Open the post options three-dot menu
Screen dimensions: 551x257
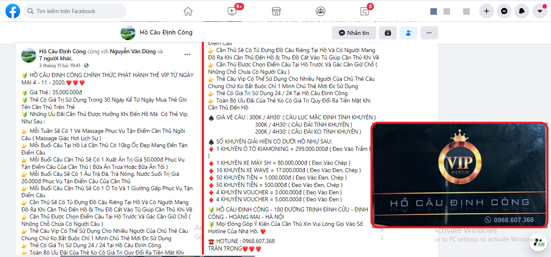coord(187,55)
